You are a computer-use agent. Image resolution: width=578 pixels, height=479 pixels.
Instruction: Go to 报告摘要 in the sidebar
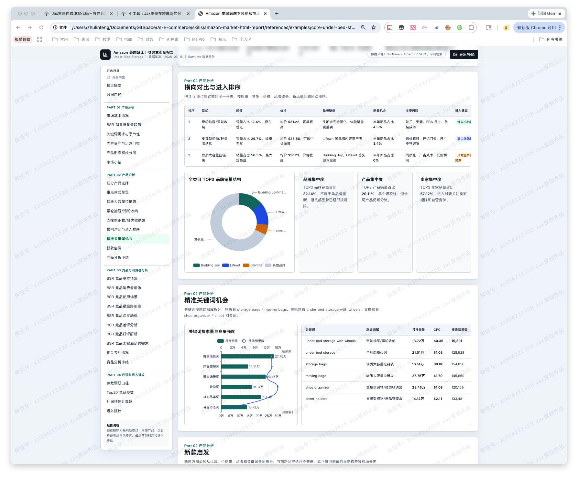tap(114, 86)
